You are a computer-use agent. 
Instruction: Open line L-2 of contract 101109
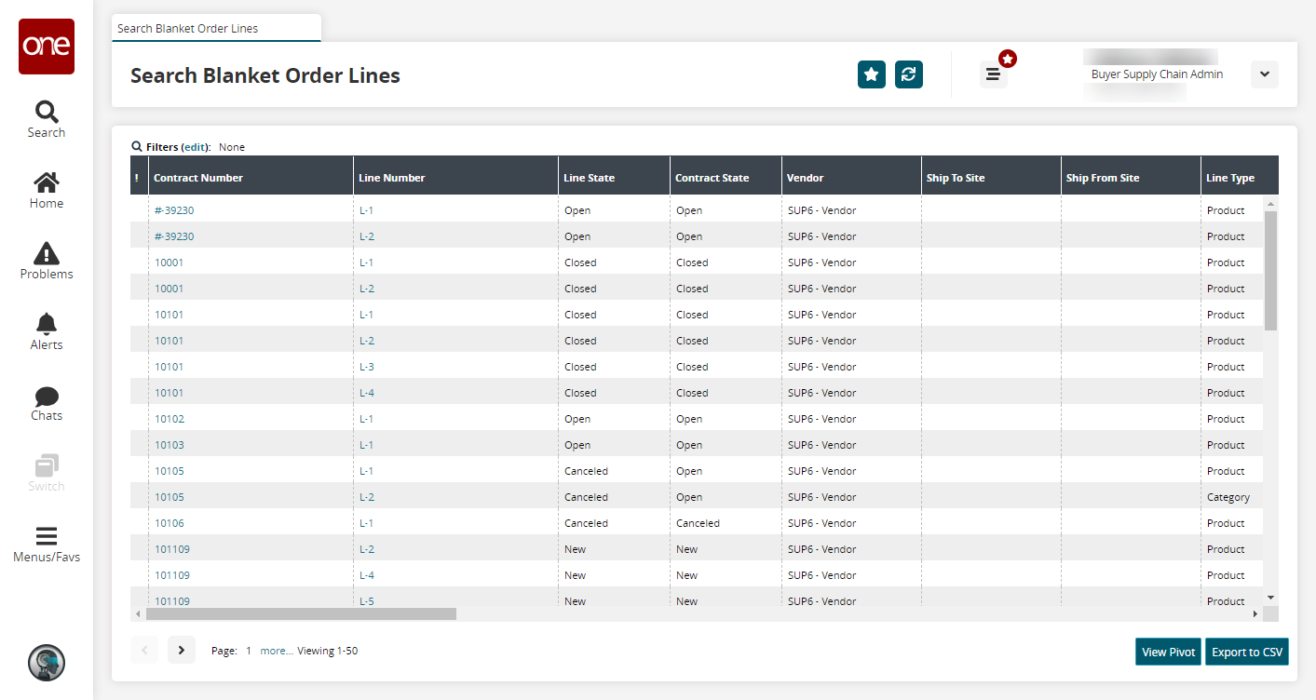367,549
